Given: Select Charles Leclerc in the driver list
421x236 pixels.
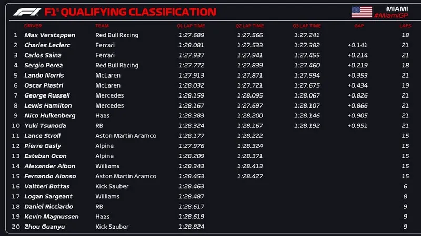Looking at the screenshot, I should (x=48, y=45).
